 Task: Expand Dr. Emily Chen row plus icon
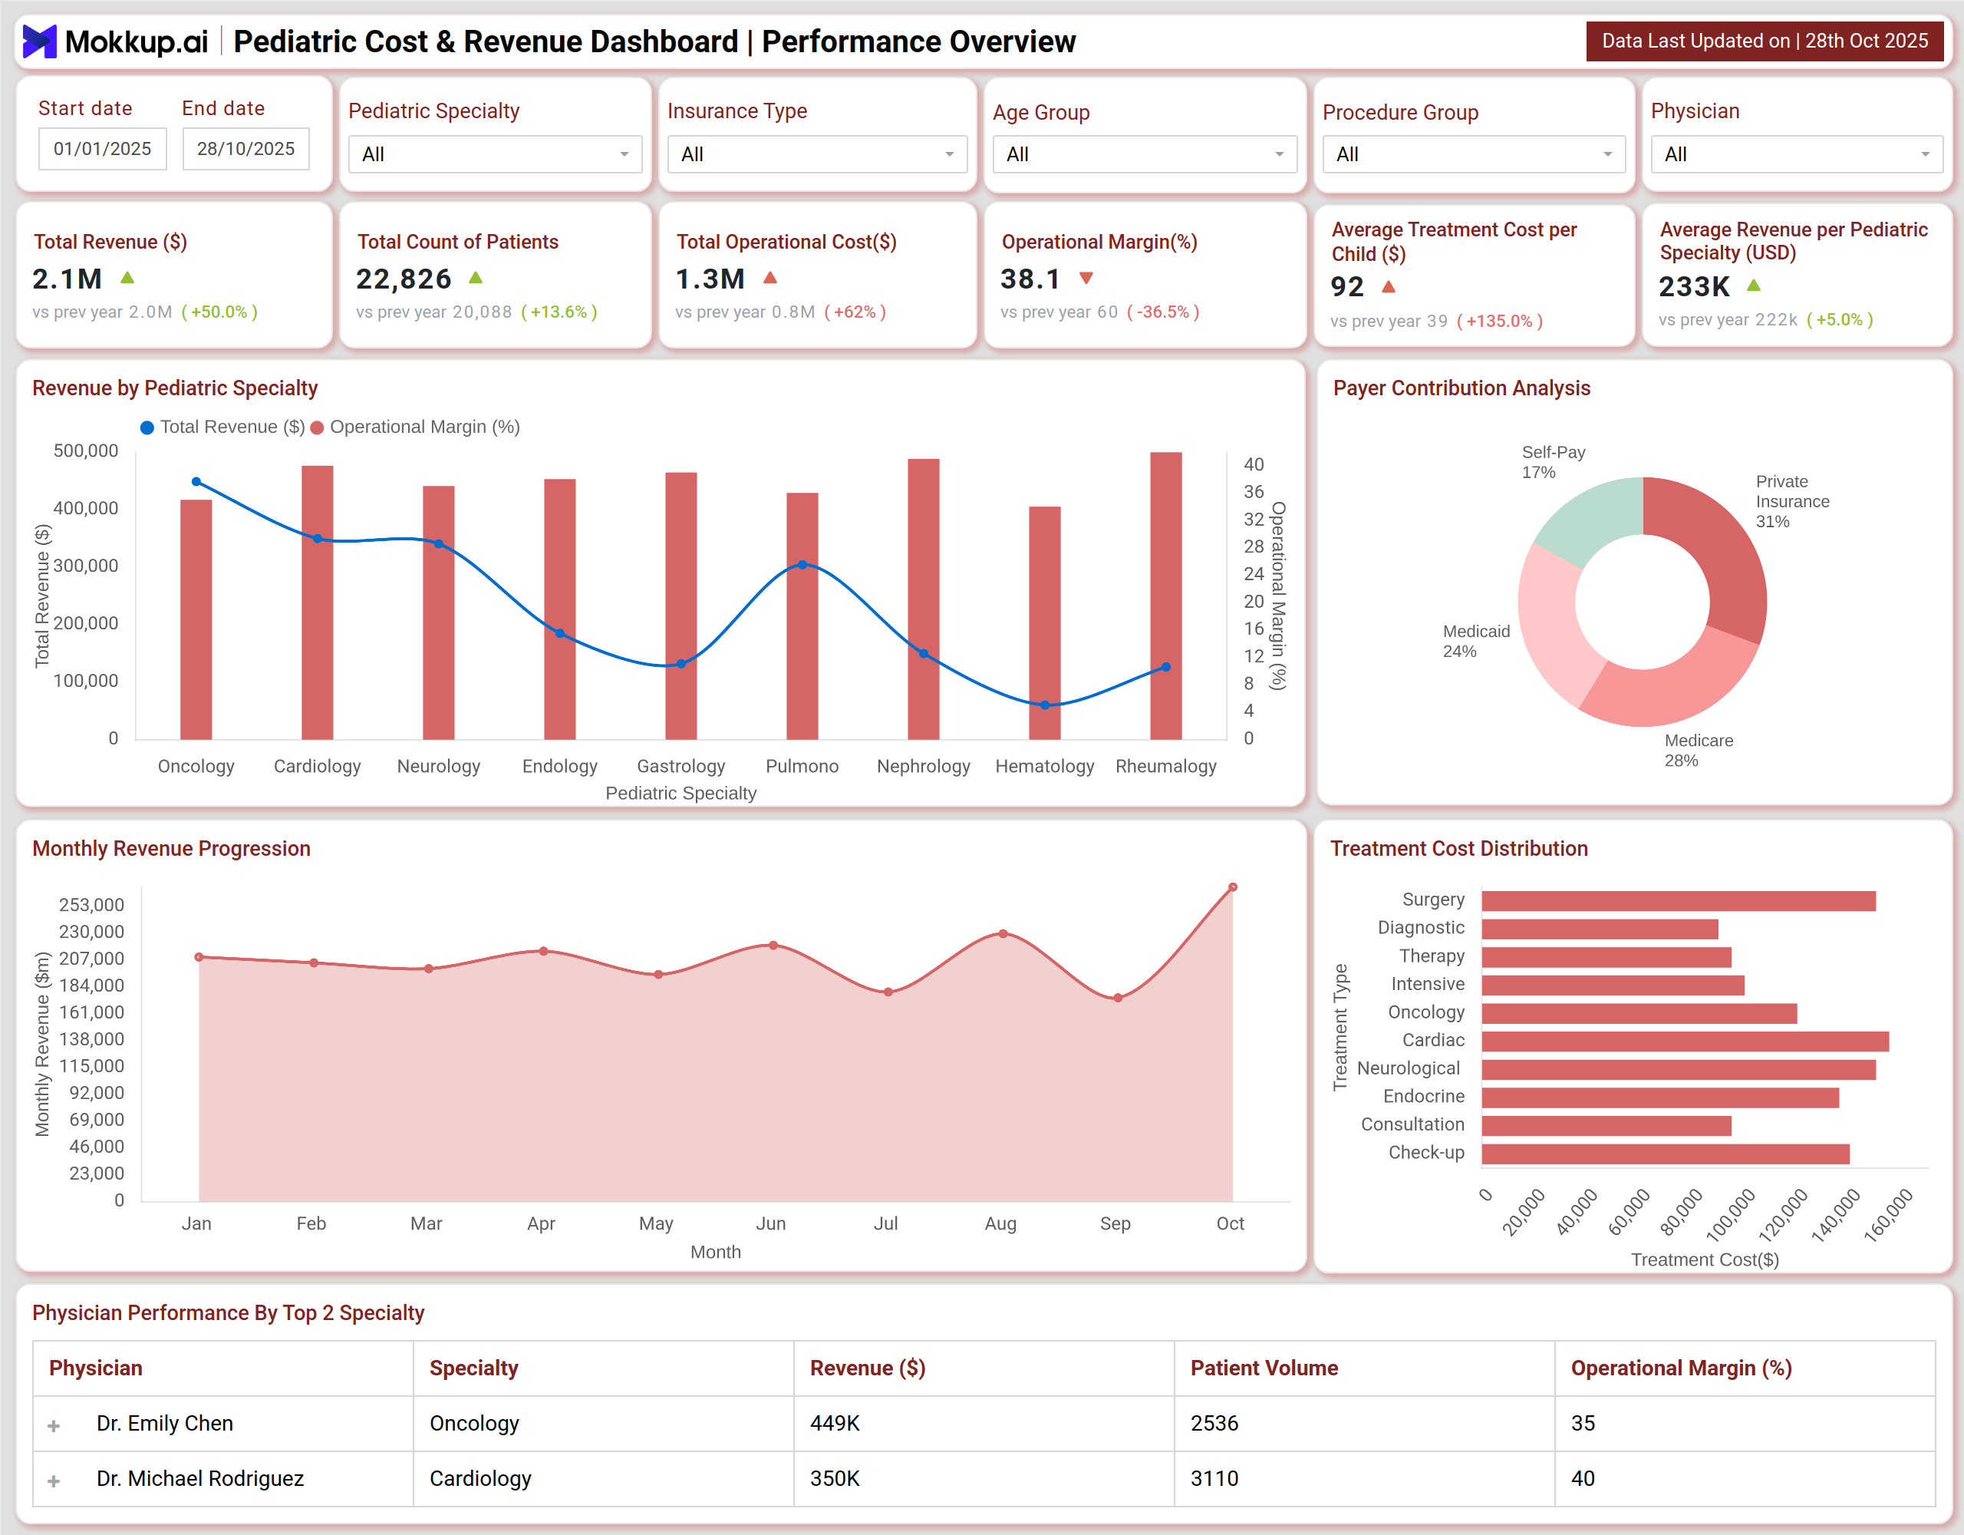pyautogui.click(x=54, y=1425)
